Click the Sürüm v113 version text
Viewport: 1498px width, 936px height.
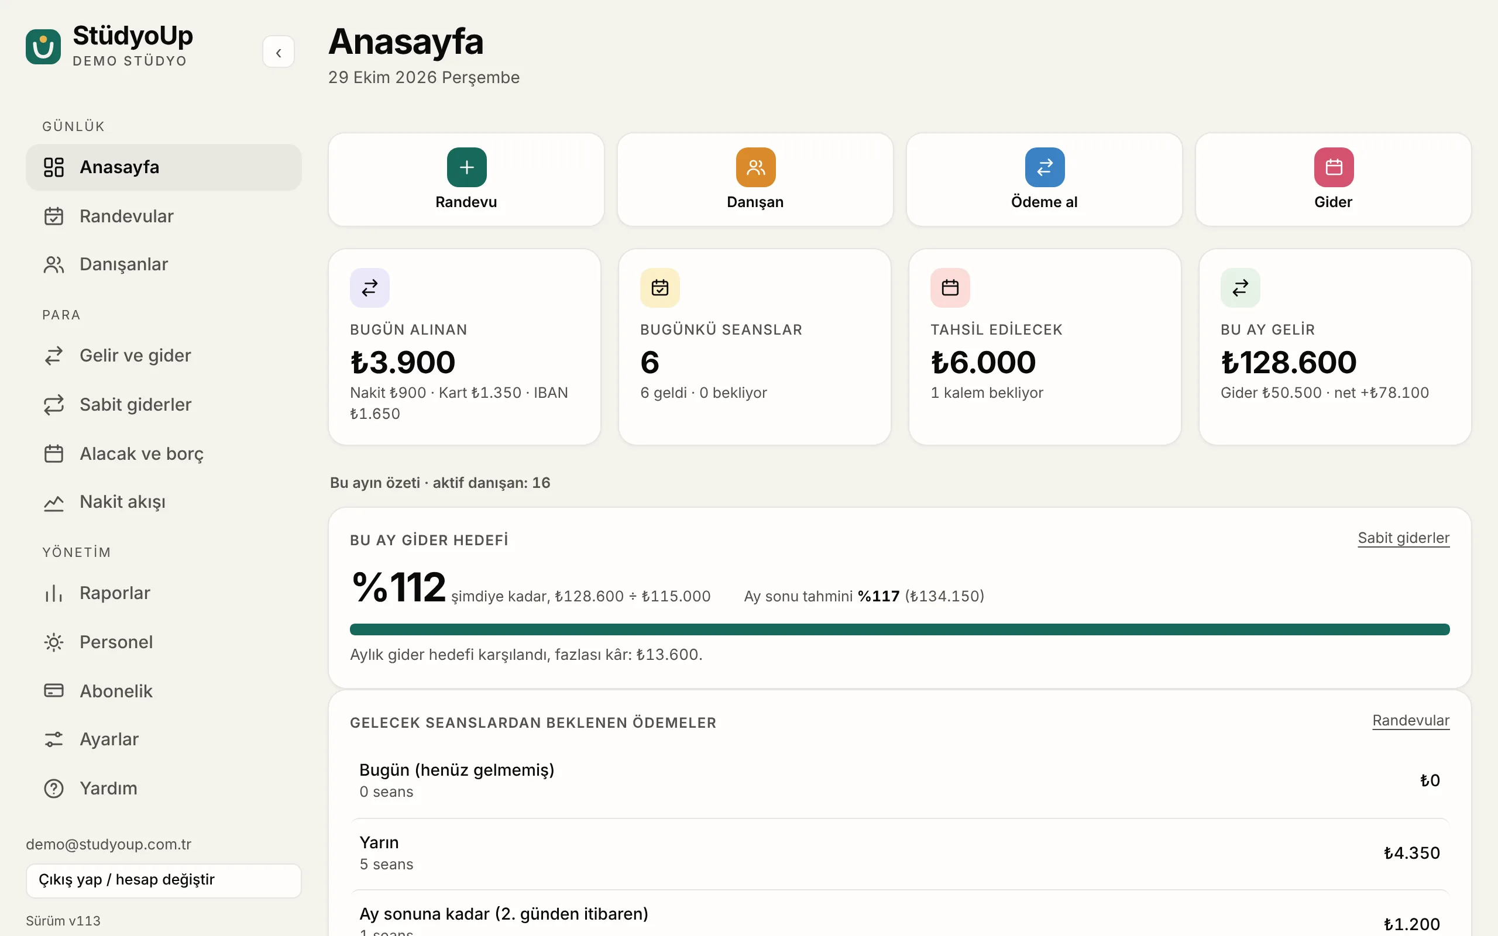coord(63,921)
